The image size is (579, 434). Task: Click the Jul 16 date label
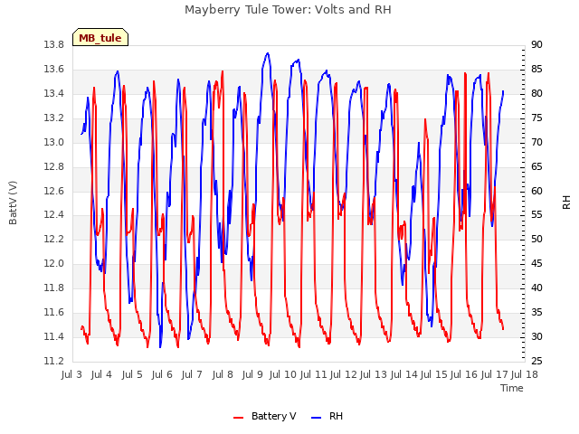[464, 374]
